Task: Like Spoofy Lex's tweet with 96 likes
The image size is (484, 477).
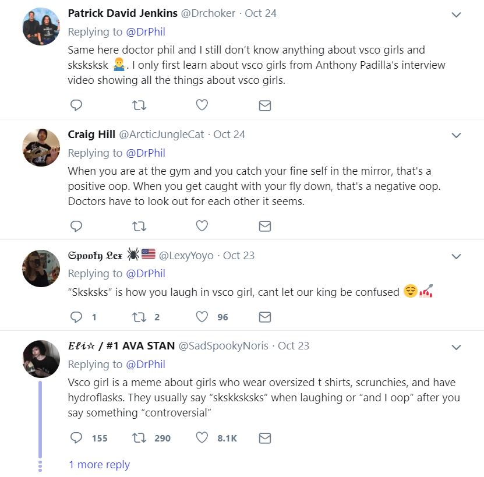Action: (202, 317)
